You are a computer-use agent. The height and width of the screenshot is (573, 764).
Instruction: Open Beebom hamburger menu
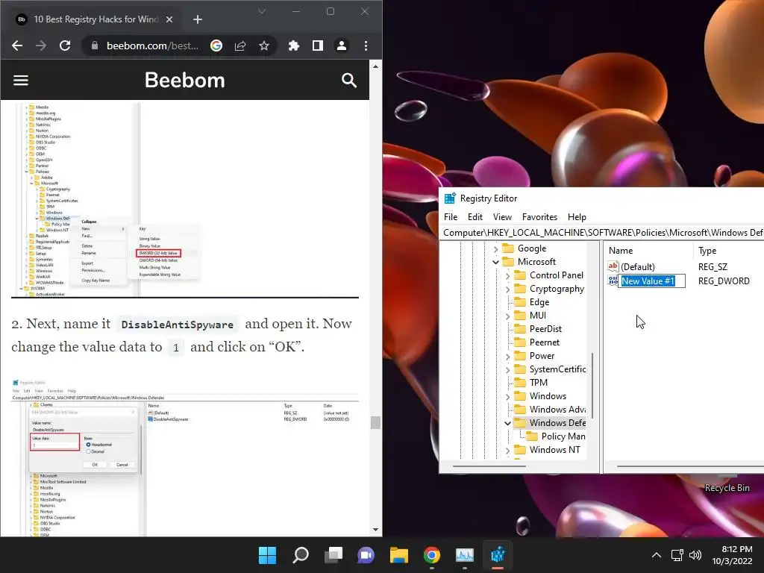[x=20, y=81]
